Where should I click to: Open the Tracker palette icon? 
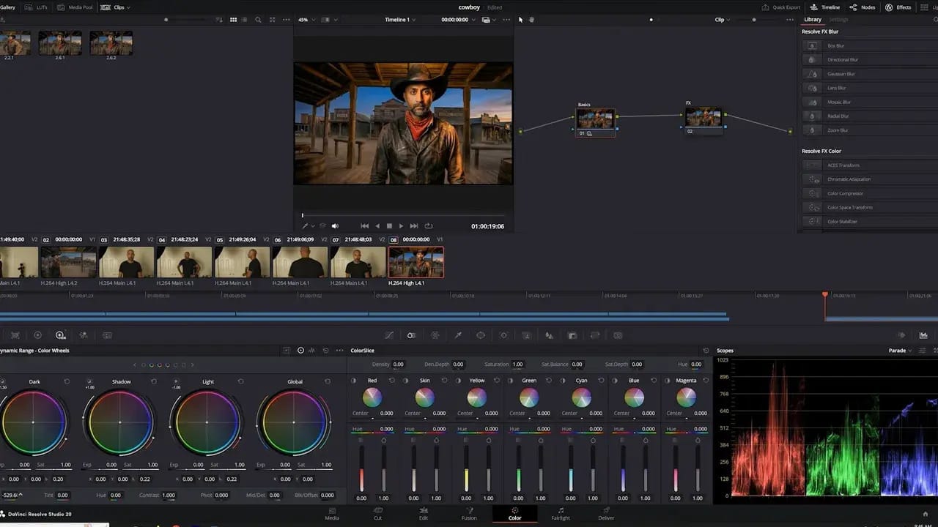(503, 335)
